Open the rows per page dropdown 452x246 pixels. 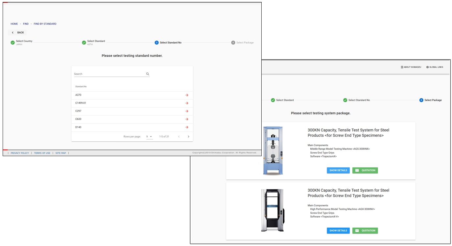pyautogui.click(x=150, y=136)
